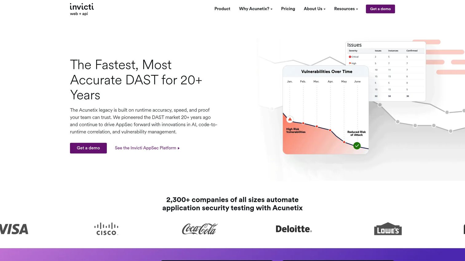Click the High Risk Vulnerabilities label
Viewport: 465px width, 261px height.
296,131
